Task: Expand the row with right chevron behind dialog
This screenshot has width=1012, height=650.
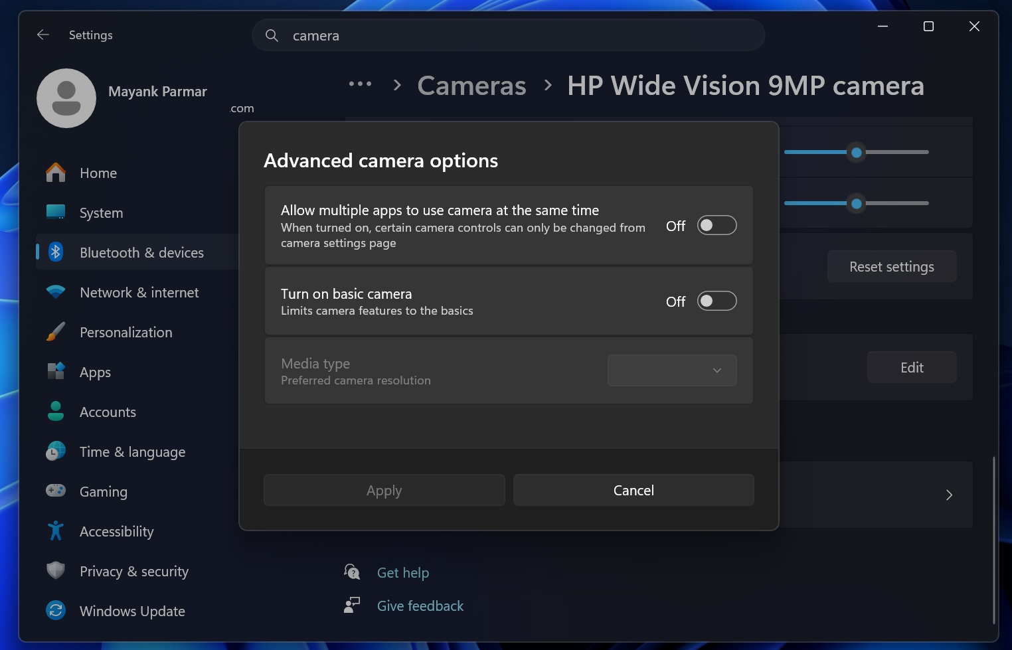Action: pyautogui.click(x=949, y=495)
